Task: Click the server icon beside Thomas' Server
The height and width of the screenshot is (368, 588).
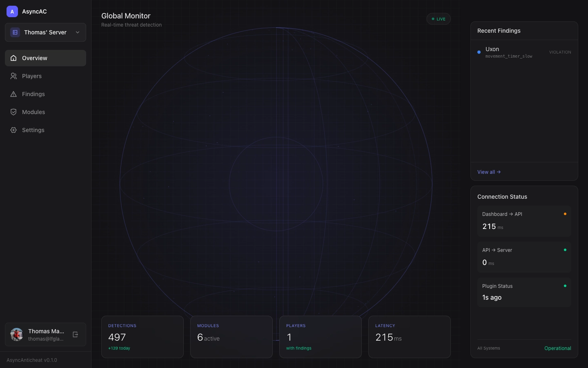Action: [15, 32]
